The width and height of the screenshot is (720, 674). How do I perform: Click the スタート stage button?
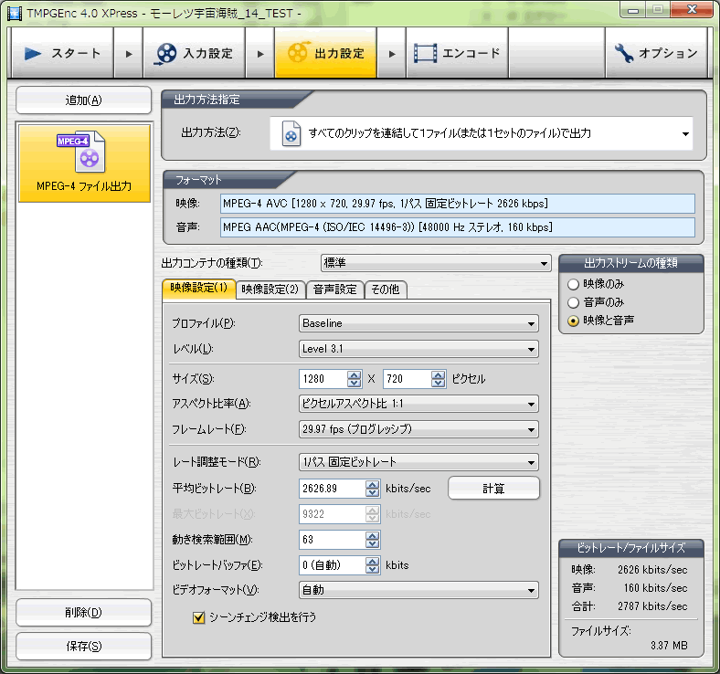[62, 53]
